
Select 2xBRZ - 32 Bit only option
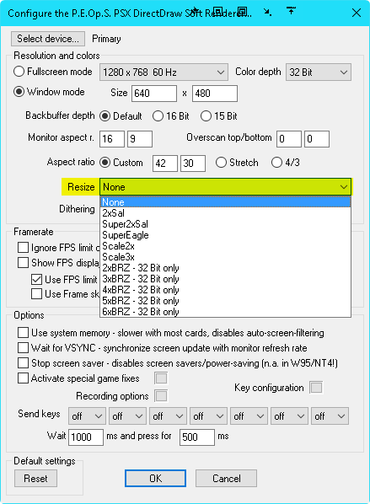(x=225, y=268)
